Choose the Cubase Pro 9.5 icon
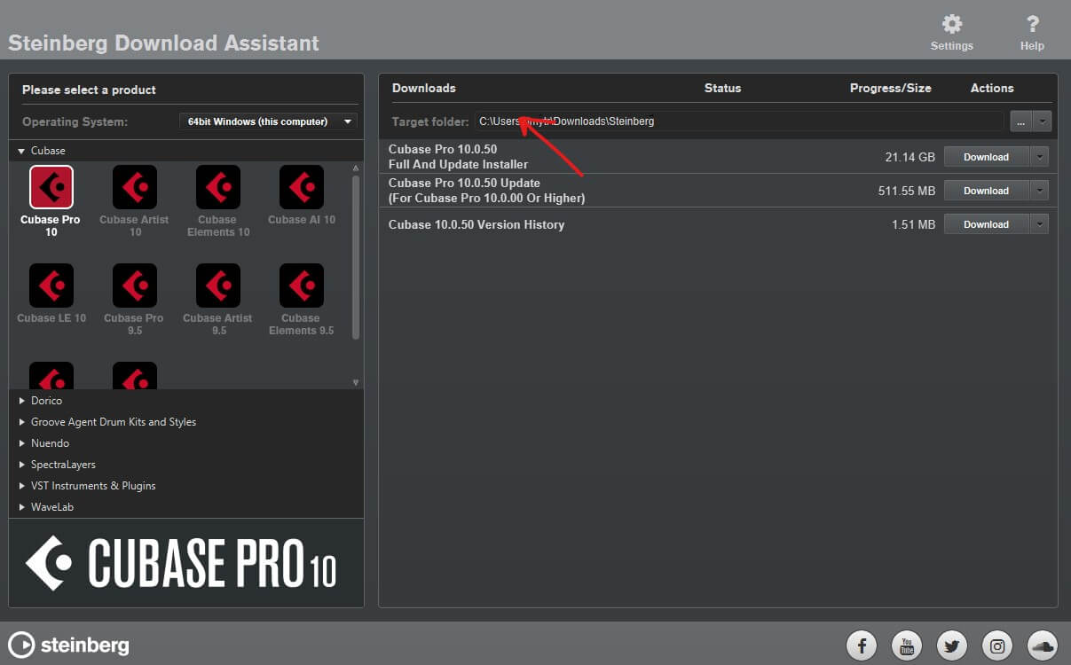This screenshot has height=665, width=1071. tap(135, 286)
